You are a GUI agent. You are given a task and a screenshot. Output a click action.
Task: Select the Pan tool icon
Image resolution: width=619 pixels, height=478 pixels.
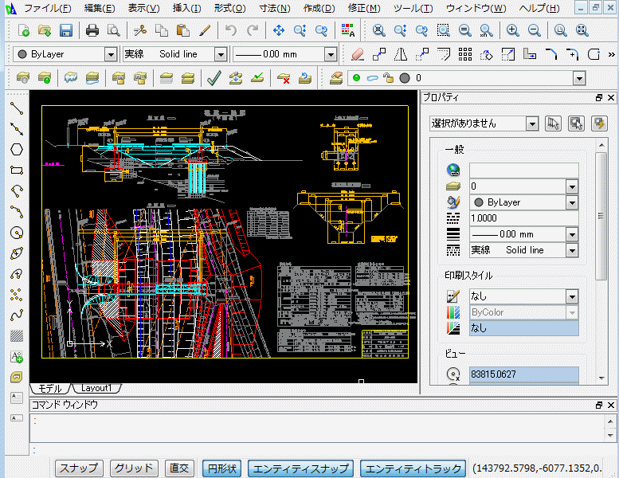(x=279, y=31)
